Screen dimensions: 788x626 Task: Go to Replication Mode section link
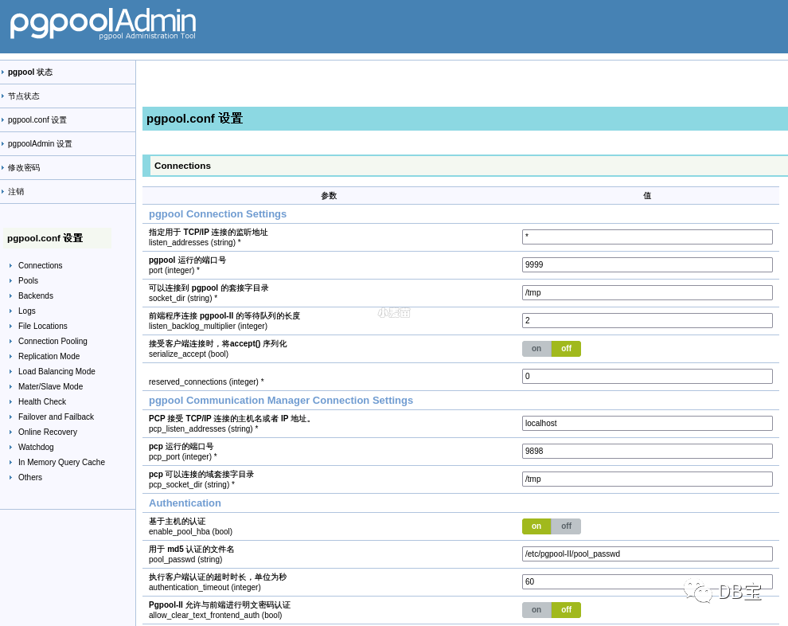49,356
